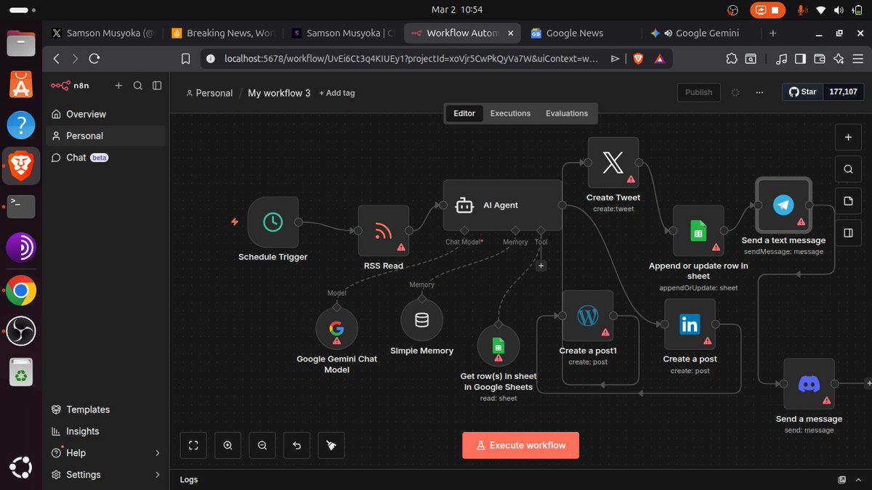Click the tidy up workflow icon

(331, 446)
